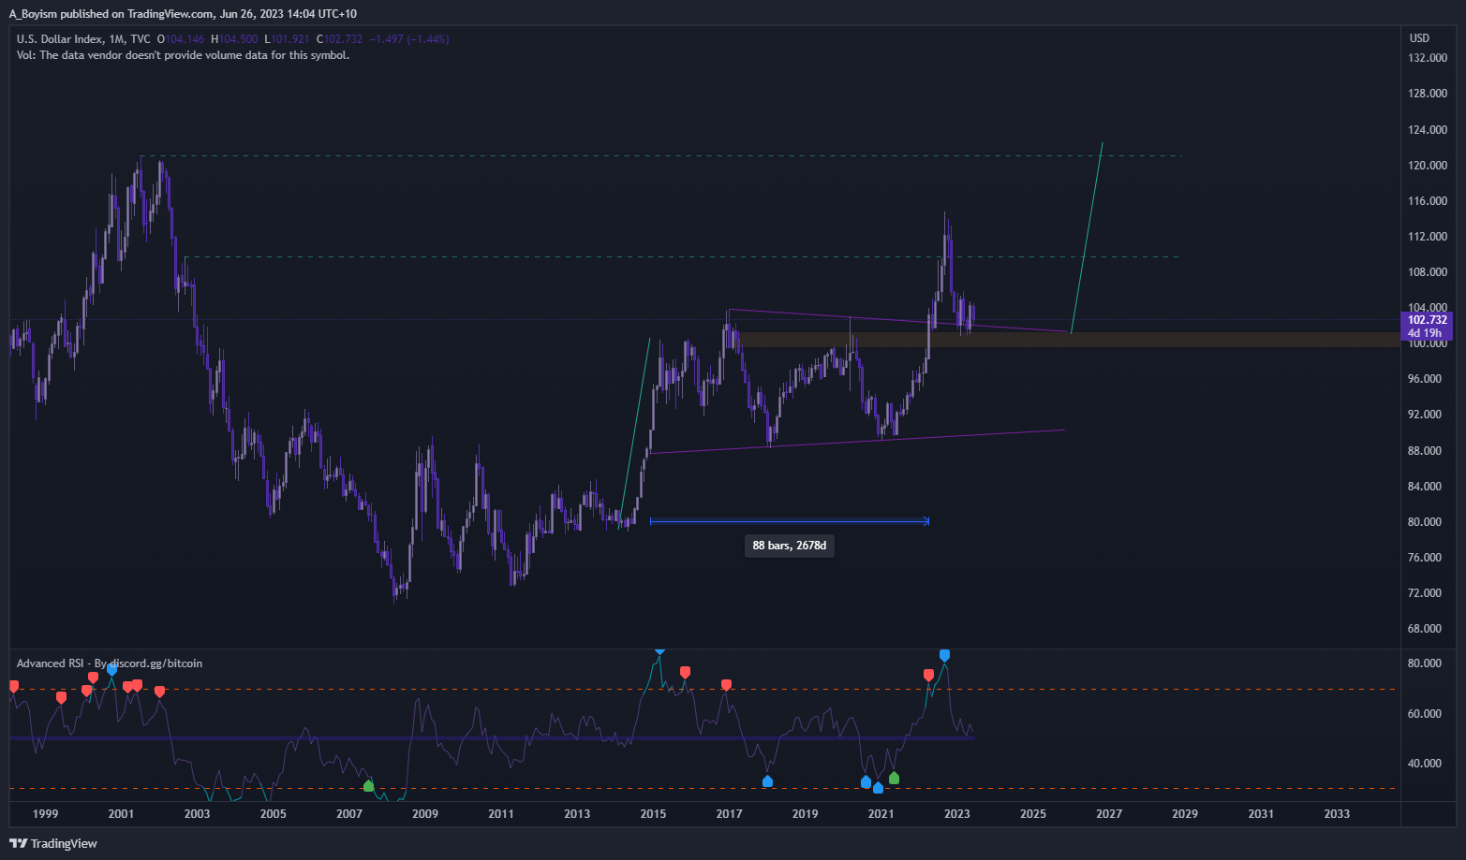Click the 120.000 price scale label

[1427, 166]
